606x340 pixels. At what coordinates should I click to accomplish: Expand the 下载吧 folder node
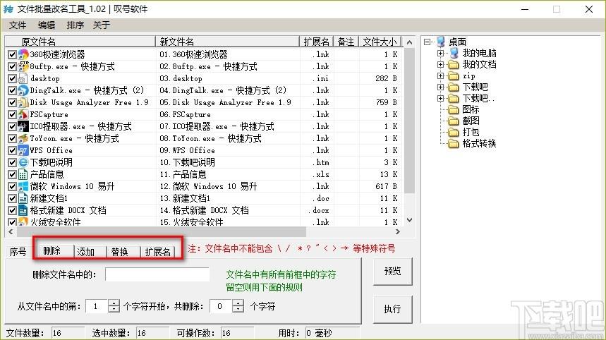440,87
